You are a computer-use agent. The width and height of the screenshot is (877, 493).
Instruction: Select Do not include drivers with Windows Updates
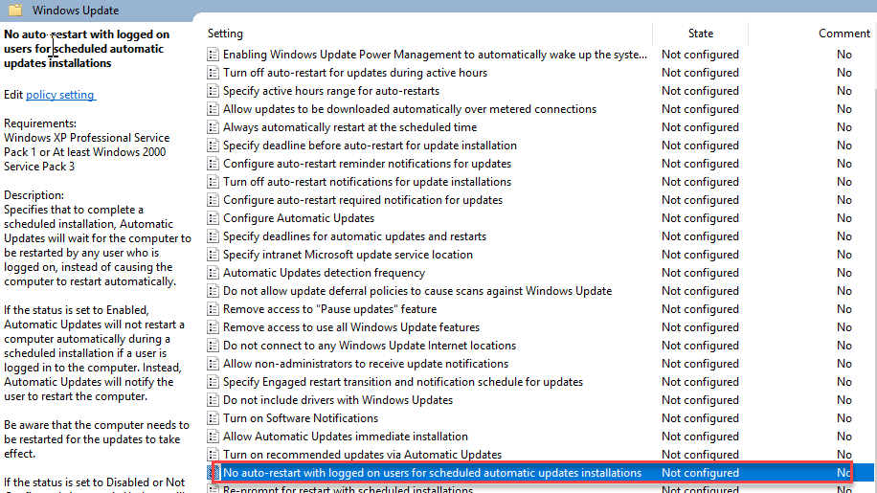338,399
